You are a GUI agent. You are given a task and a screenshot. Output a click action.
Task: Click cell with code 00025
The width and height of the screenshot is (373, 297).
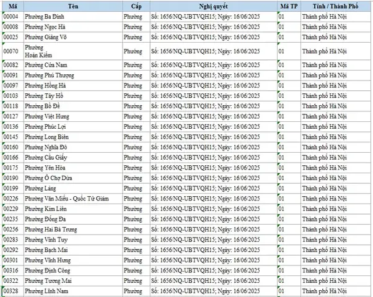click(13, 37)
